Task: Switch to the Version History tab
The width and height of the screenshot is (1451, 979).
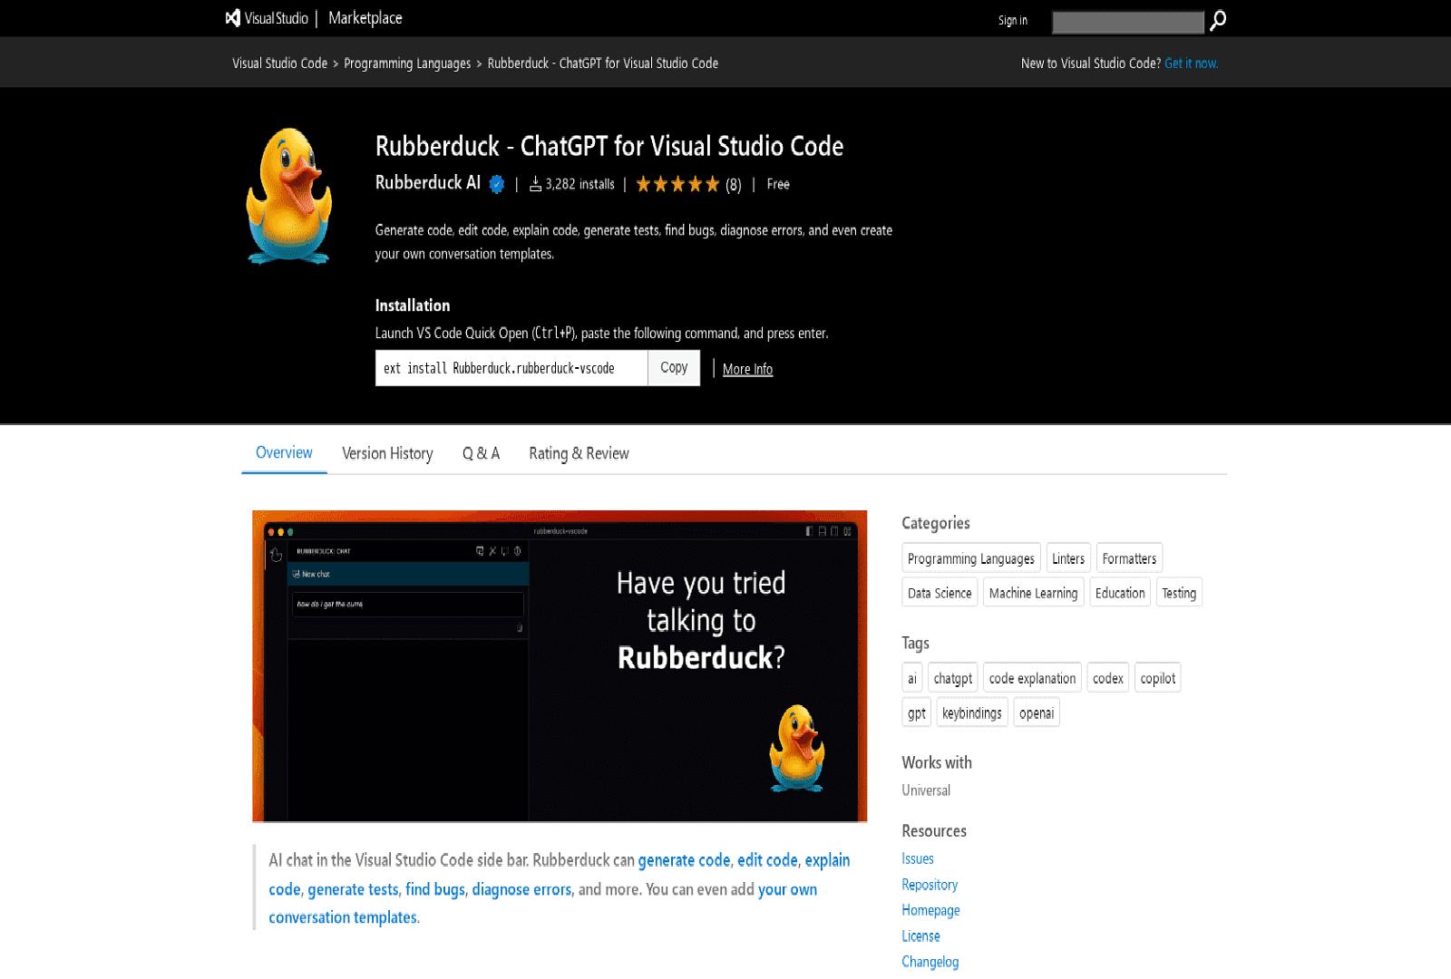Action: click(387, 453)
